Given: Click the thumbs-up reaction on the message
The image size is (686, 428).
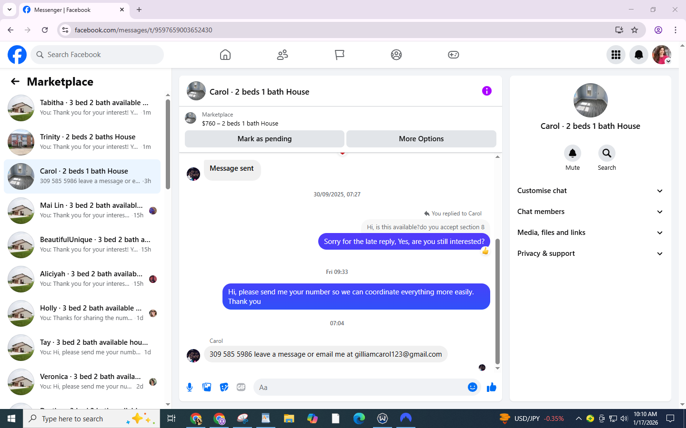Looking at the screenshot, I should click(x=485, y=251).
